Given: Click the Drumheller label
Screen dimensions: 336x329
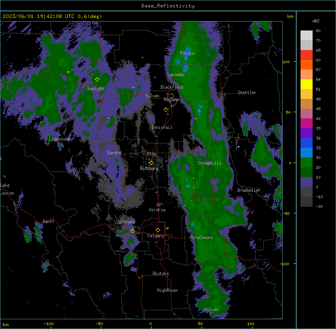Looking at the screenshot, I should (x=249, y=190).
